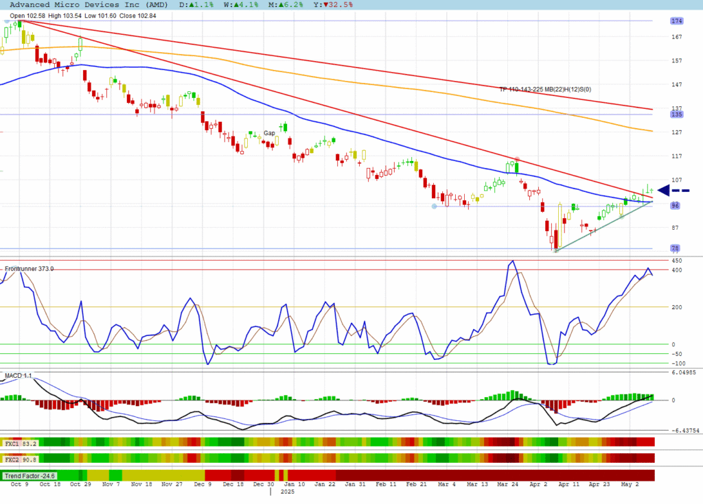Select the FXC1 83.2 label
Viewport: 703px width, 504px height.
[x=20, y=444]
